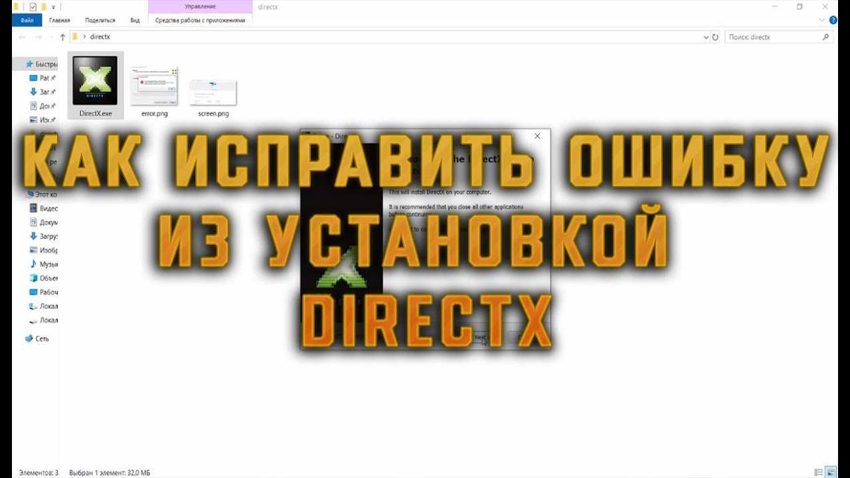Open pinned Изображения under Быстрый доступ
The image size is (850, 478).
click(x=43, y=119)
